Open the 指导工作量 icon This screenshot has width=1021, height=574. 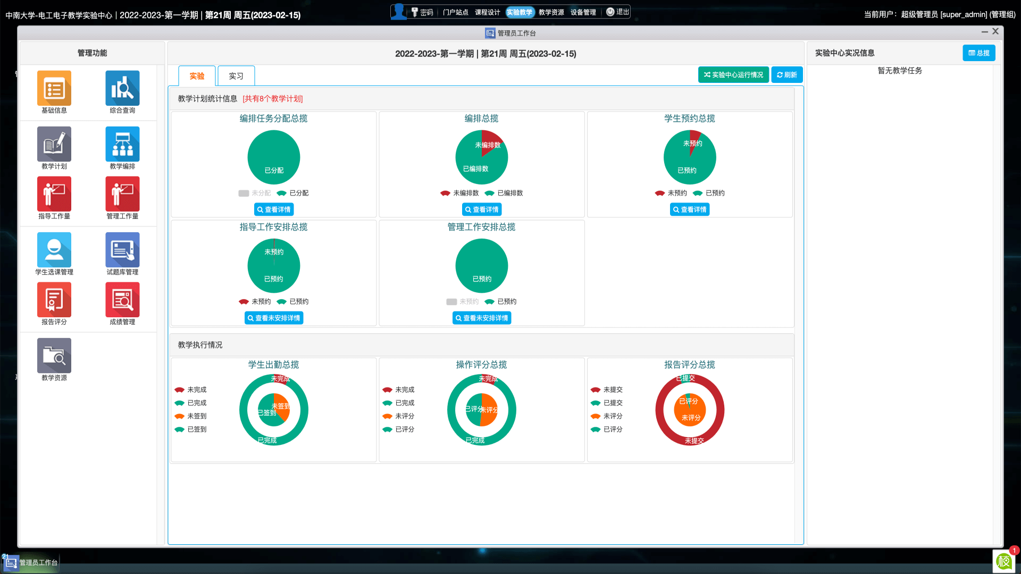[x=54, y=194]
